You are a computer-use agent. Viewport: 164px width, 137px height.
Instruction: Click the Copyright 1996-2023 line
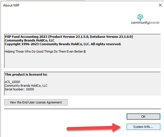[x=63, y=44]
